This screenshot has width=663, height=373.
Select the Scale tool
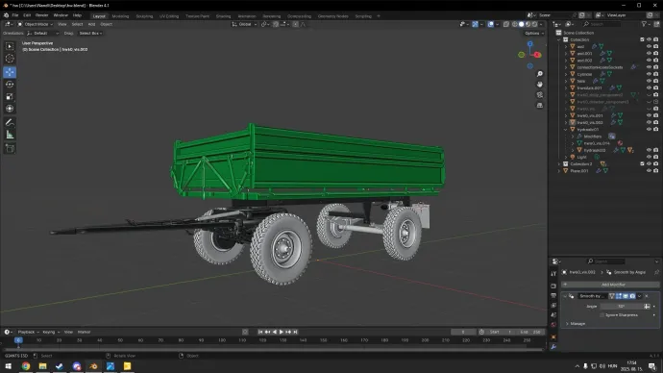tap(10, 97)
